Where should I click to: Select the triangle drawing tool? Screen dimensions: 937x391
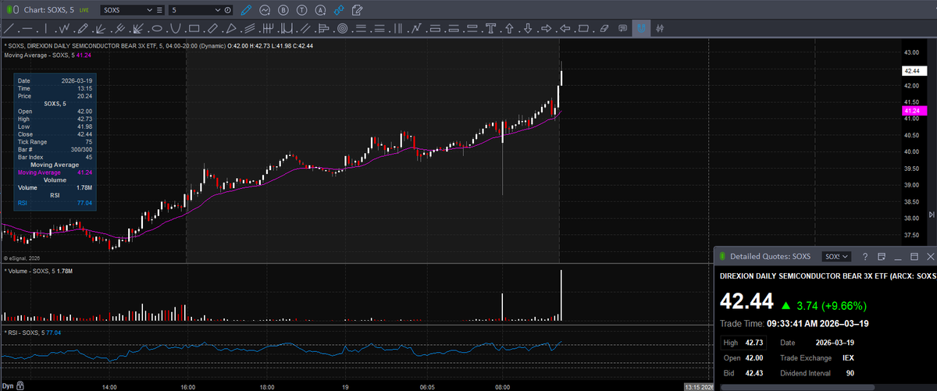point(232,29)
